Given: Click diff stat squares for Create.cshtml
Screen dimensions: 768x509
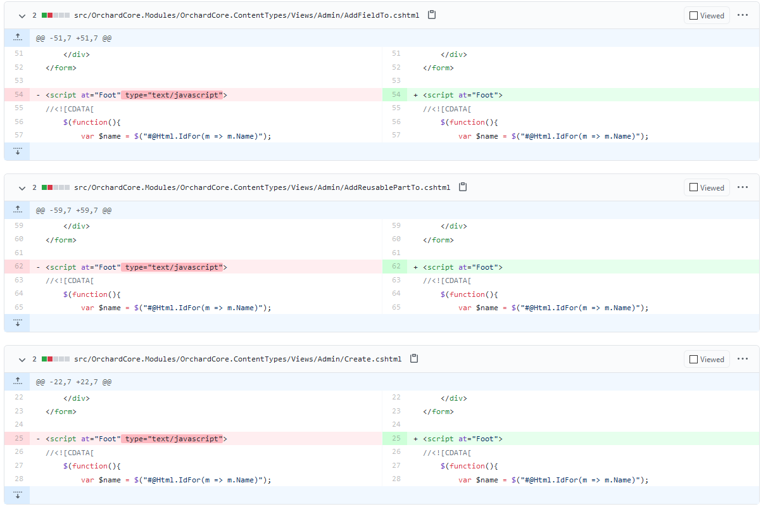Looking at the screenshot, I should 55,359.
